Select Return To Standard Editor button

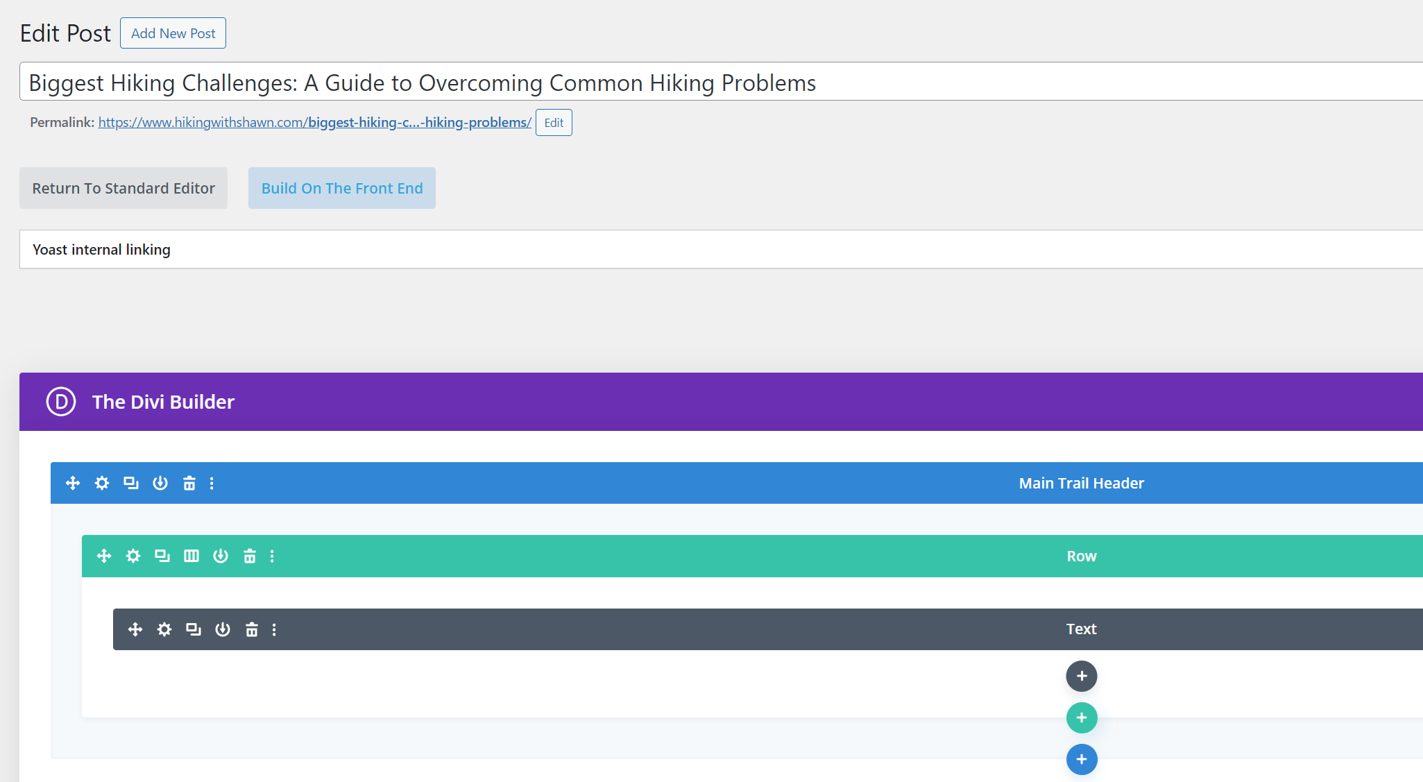[123, 188]
